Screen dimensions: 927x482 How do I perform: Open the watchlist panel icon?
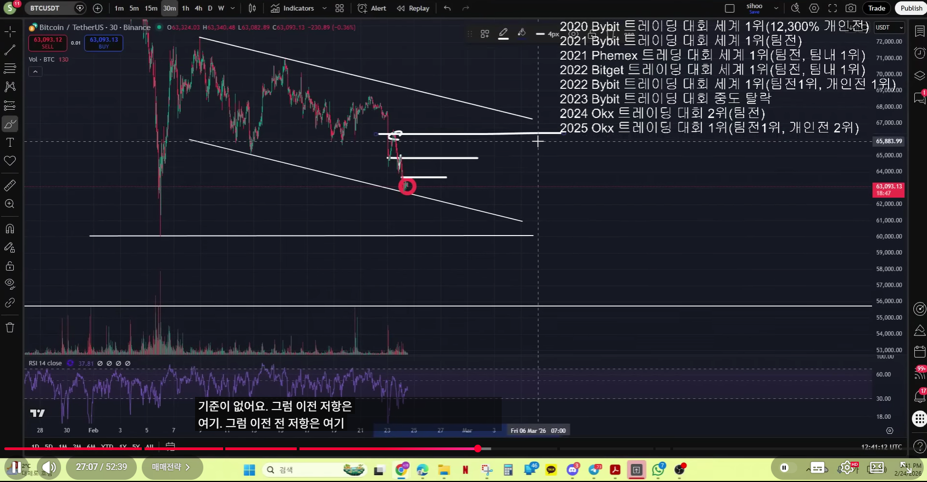coord(919,31)
